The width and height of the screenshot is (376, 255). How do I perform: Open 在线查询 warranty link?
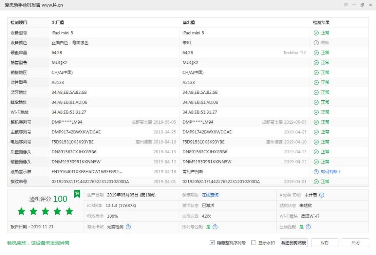coord(210,195)
